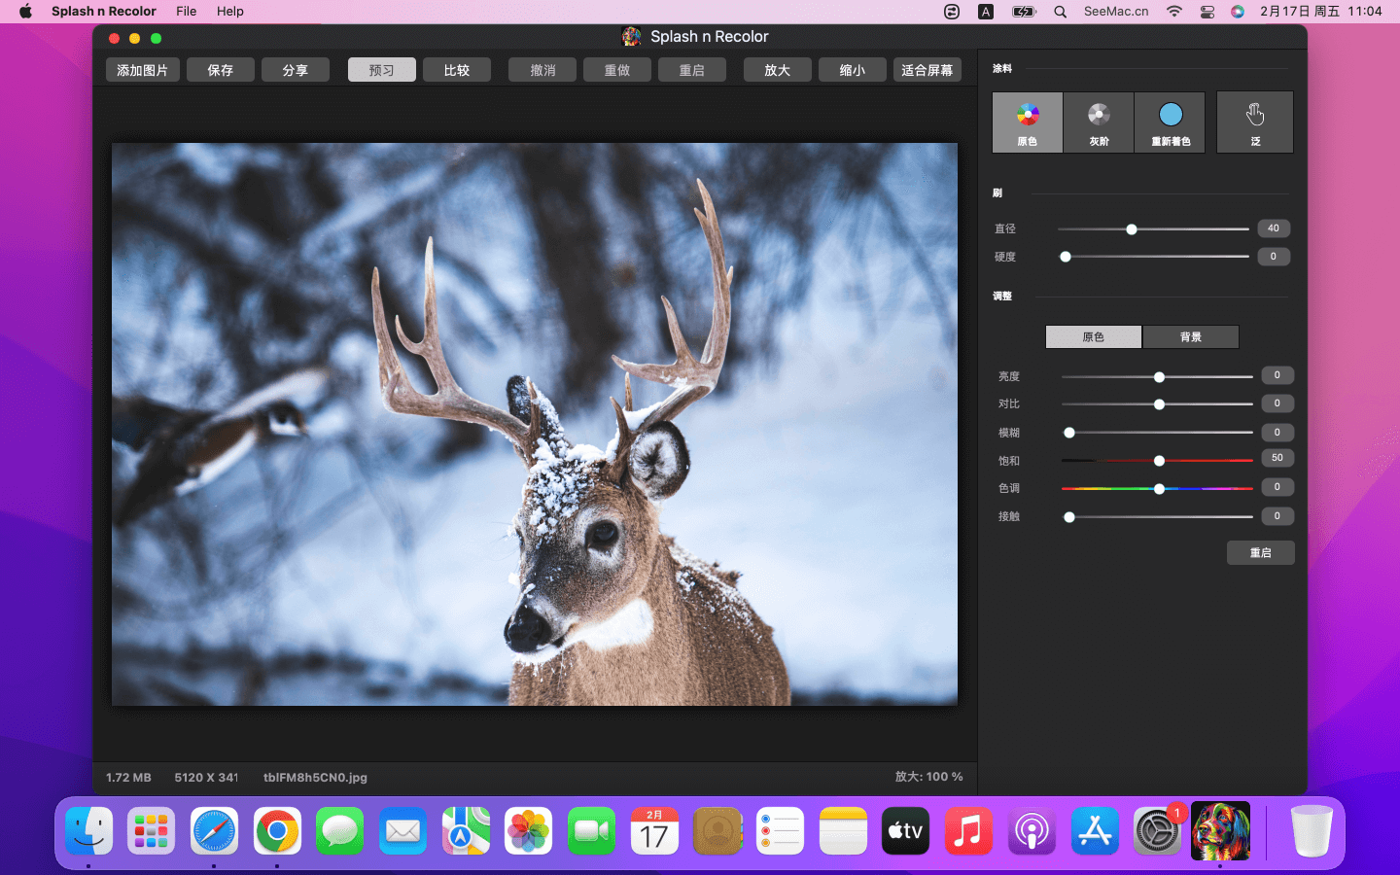1400x875 pixels.
Task: Open the File menu
Action: click(x=186, y=12)
